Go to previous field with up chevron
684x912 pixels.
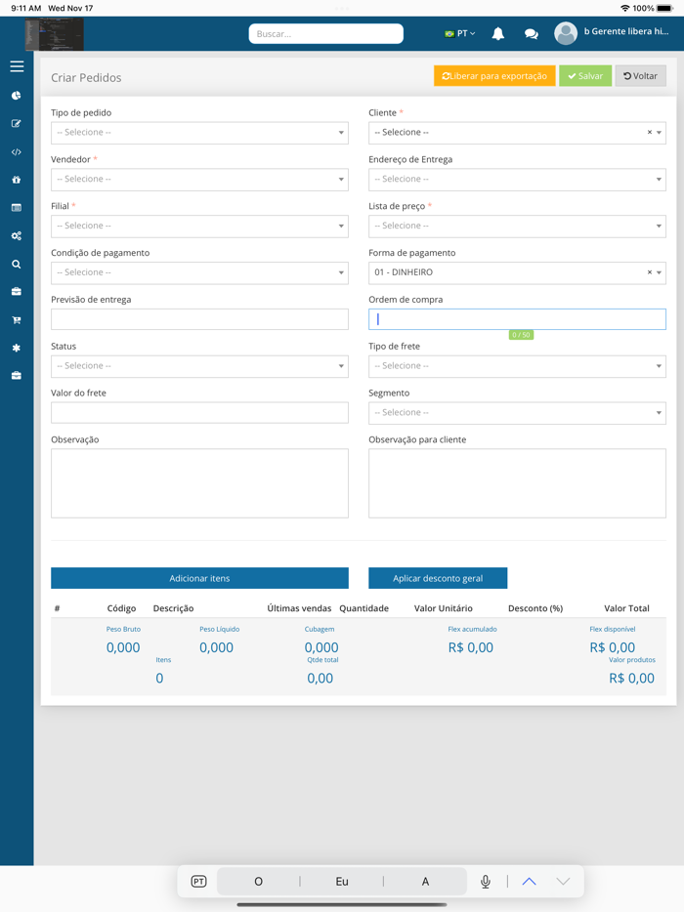[x=529, y=882]
